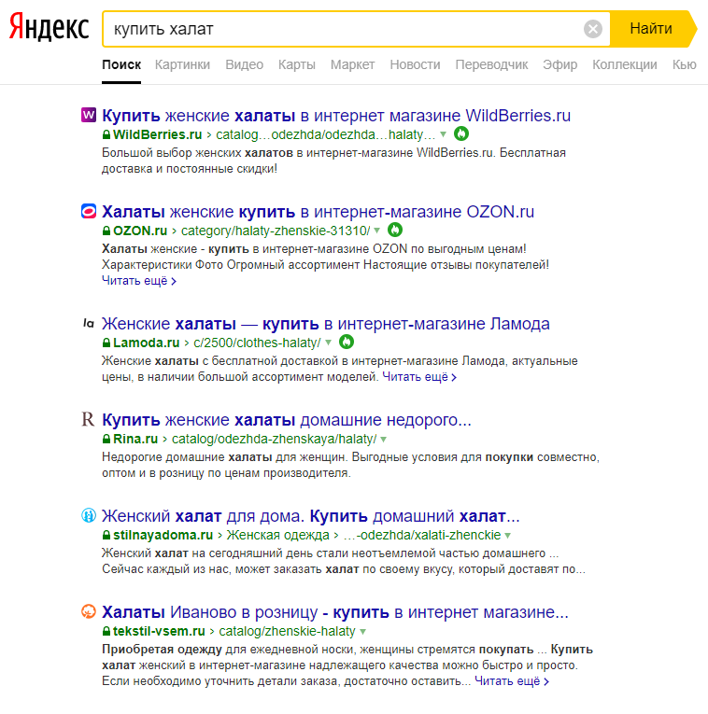Click the 'category/halaty-zhenskie-31310/' URL path
Viewport: 708px width, 714px height.
click(x=276, y=231)
